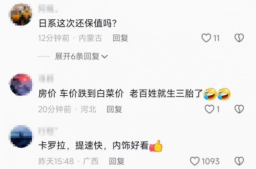Dislike the 房价车价 comment from 河北
The width and height of the screenshot is (256, 169).
[239, 109]
